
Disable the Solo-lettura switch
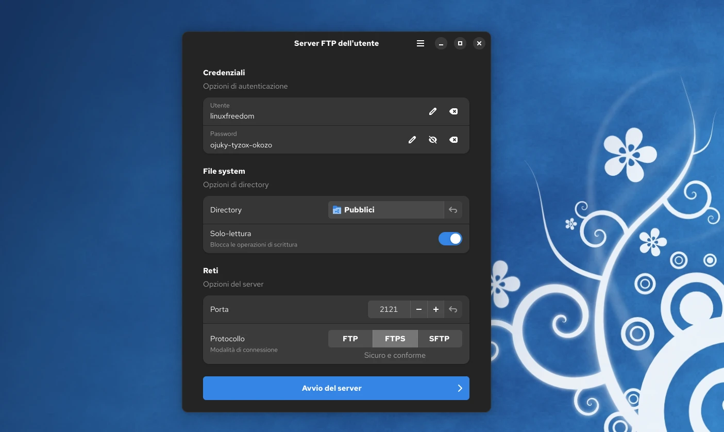pos(450,239)
